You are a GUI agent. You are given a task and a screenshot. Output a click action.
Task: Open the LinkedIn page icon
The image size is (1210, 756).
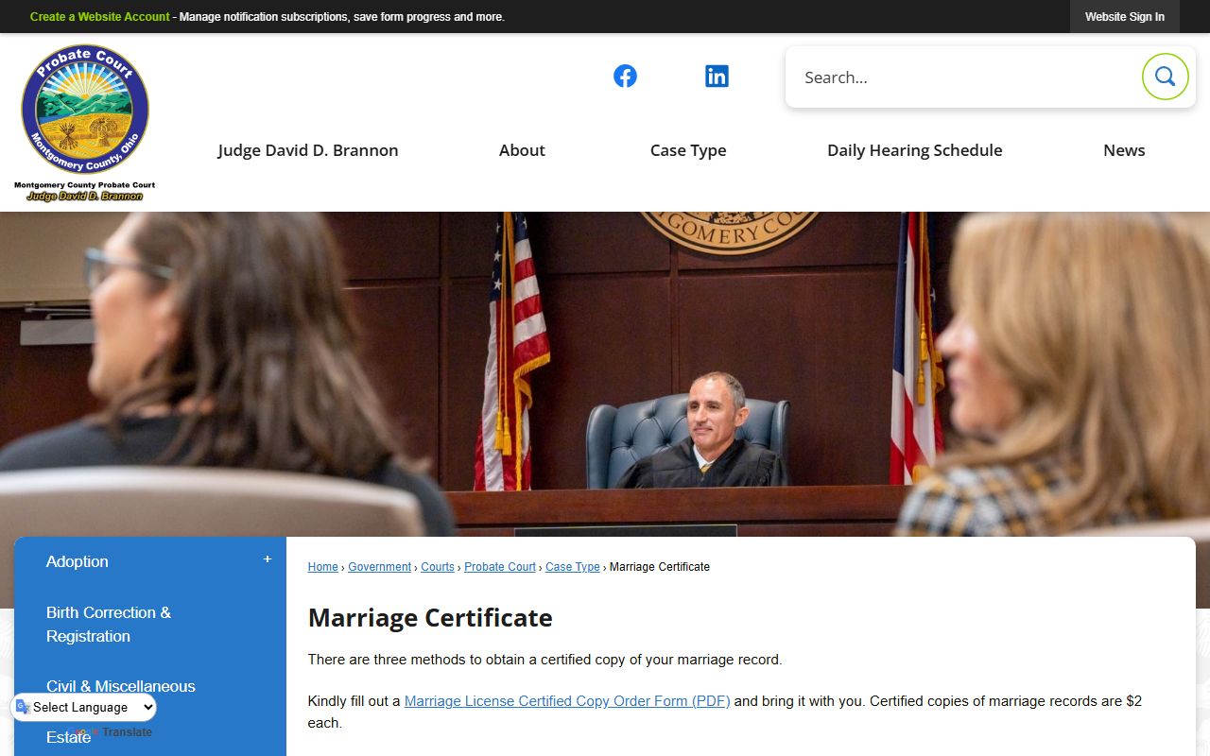pos(717,77)
